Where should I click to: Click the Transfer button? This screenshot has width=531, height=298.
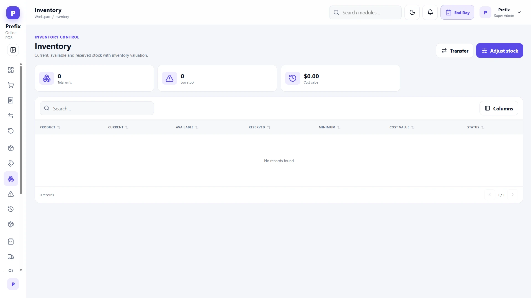tap(455, 51)
